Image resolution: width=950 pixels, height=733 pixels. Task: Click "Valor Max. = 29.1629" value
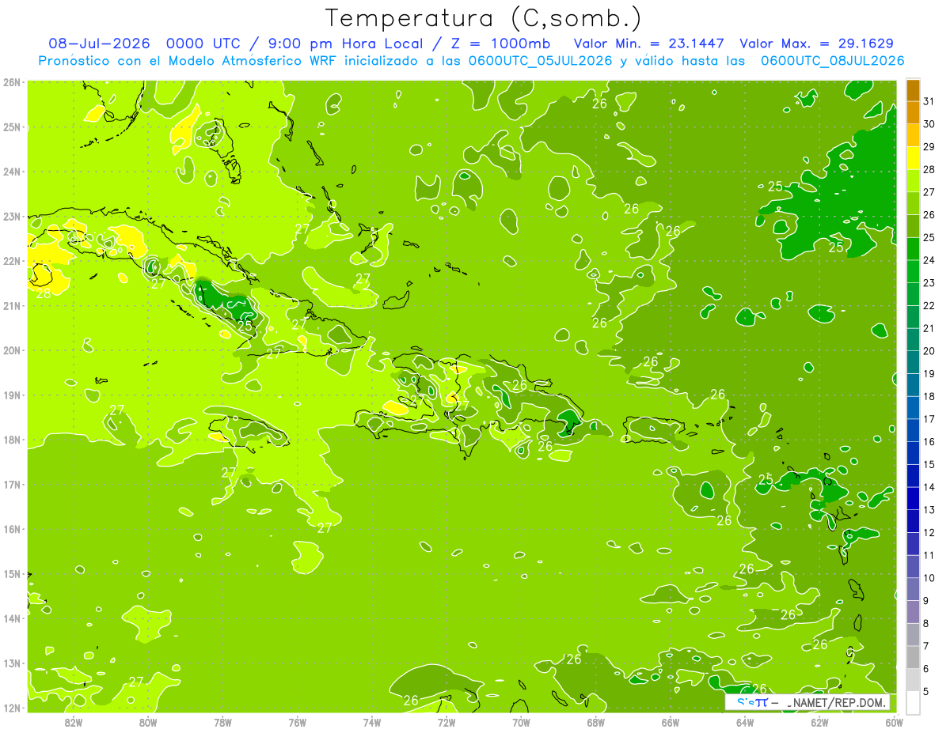[x=817, y=43]
